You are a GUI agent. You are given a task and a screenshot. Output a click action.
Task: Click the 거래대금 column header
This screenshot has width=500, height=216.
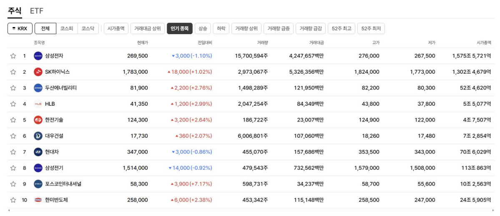[317, 42]
